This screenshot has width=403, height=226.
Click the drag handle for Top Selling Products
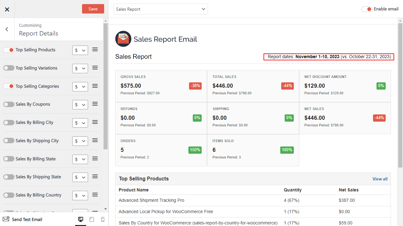click(95, 50)
